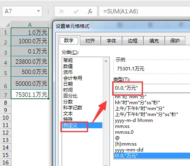Click the formula bar confirm checkmark icon

[76, 11]
